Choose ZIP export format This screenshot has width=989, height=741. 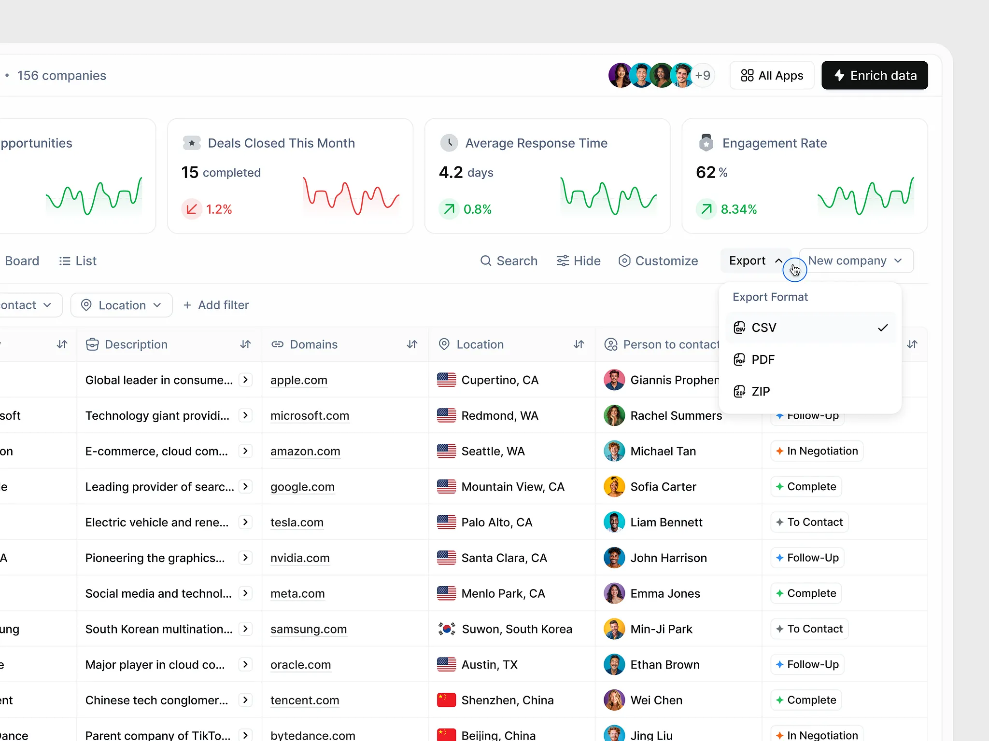coord(810,391)
